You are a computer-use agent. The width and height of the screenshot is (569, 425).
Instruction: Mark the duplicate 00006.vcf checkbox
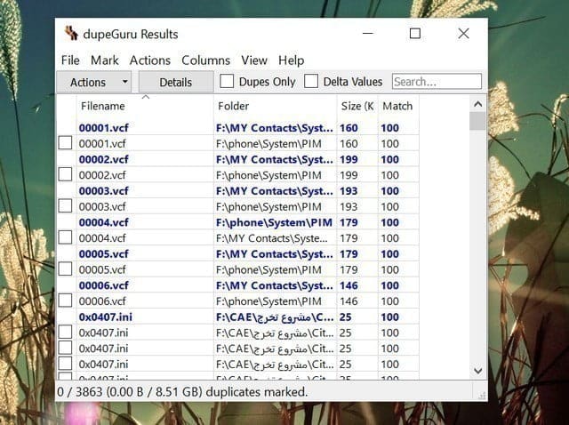point(65,301)
